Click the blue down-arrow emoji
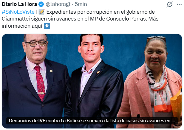 coord(47,26)
